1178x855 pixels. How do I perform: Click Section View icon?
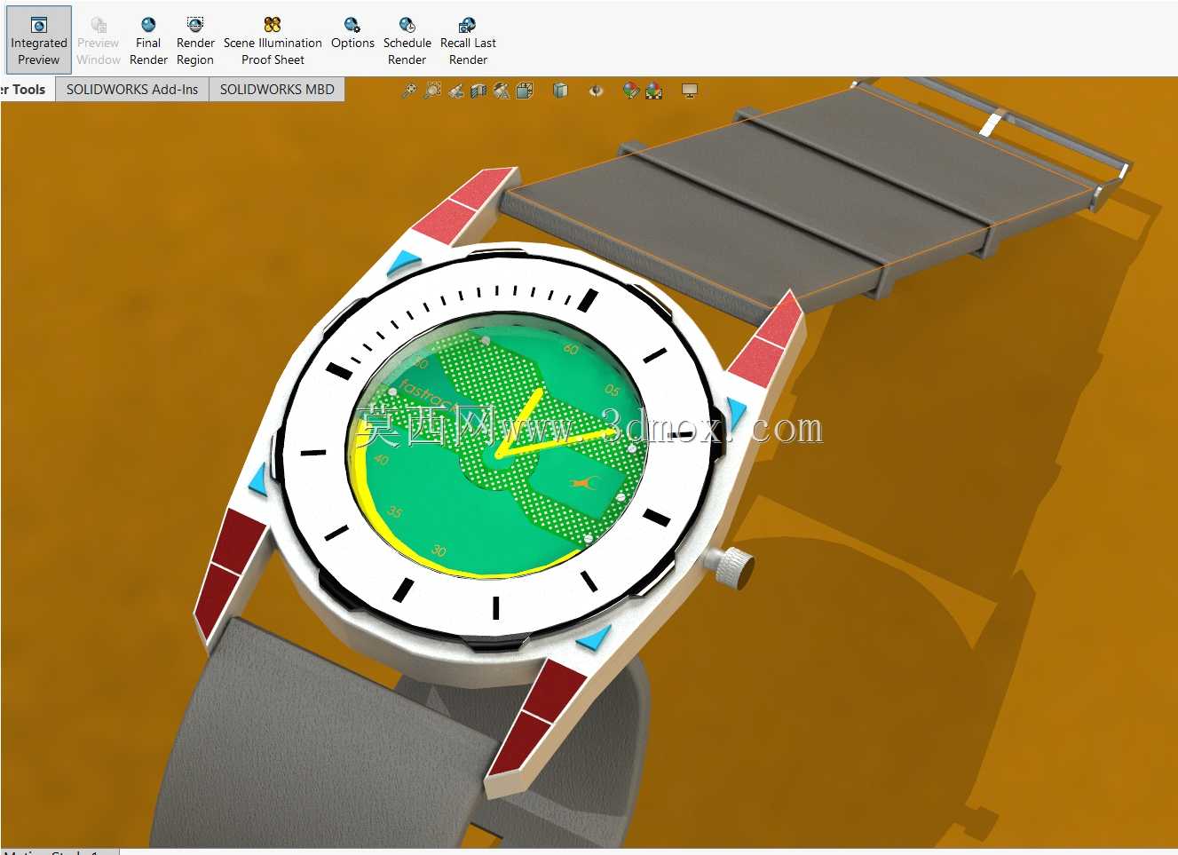click(x=478, y=90)
